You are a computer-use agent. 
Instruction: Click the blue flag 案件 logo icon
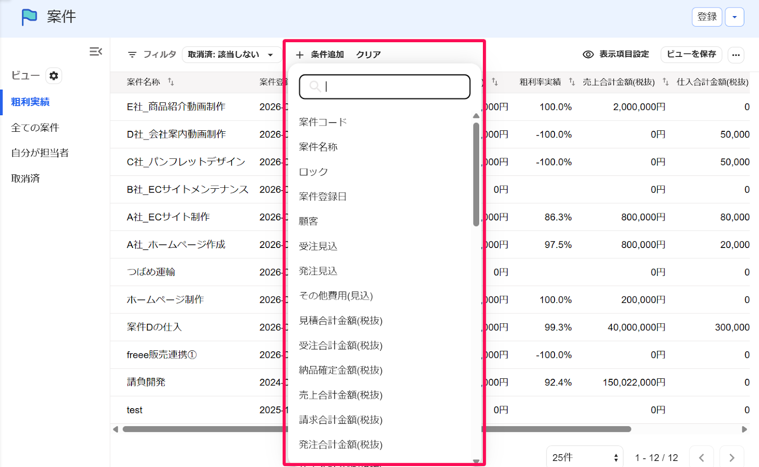coord(29,17)
